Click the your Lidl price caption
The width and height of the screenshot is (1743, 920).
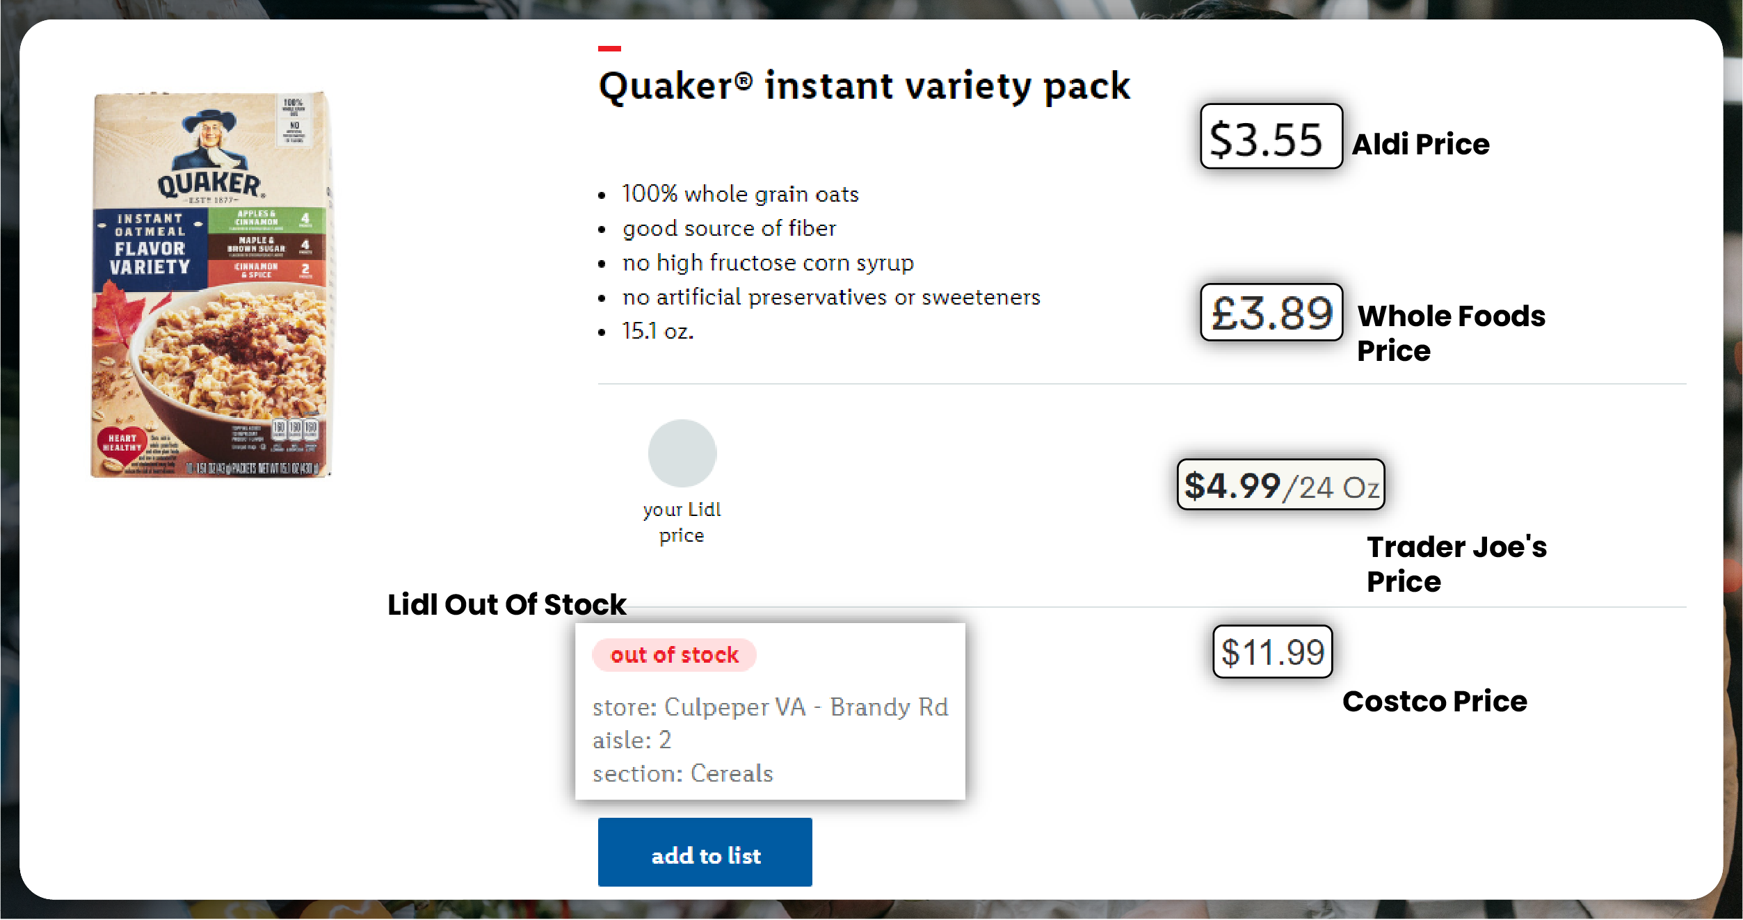tap(682, 522)
